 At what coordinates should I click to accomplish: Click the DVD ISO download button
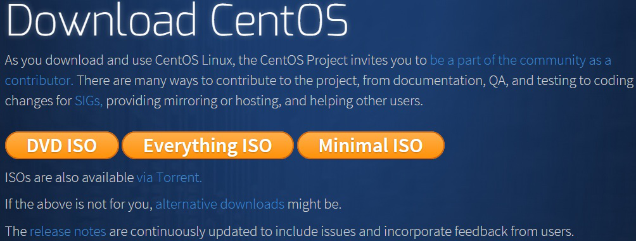pyautogui.click(x=62, y=145)
